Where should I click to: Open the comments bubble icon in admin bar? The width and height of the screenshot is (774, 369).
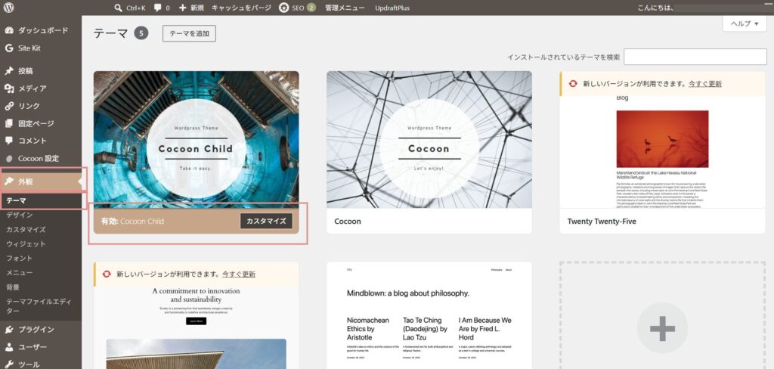pos(157,8)
